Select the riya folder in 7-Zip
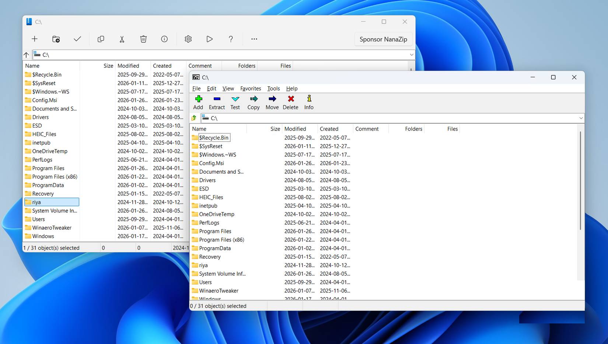Image resolution: width=608 pixels, height=344 pixels. 204,265
